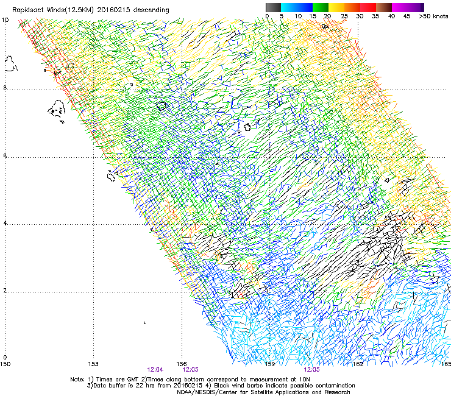The width and height of the screenshot is (451, 396).
Task: Choose the brown 35-40 knots legend segment
Action: point(384,7)
